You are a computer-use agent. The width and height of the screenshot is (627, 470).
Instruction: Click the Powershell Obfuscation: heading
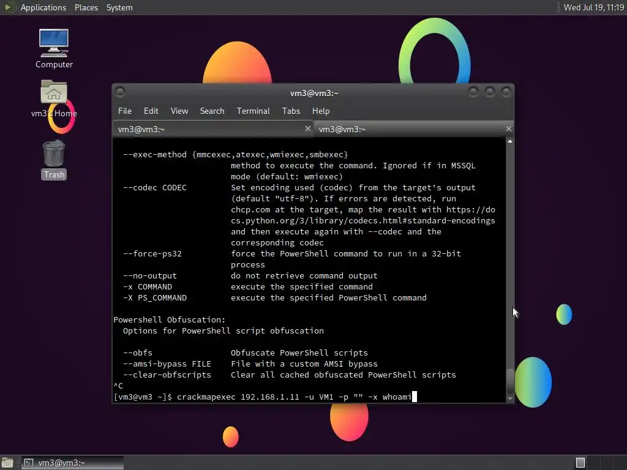pos(169,319)
